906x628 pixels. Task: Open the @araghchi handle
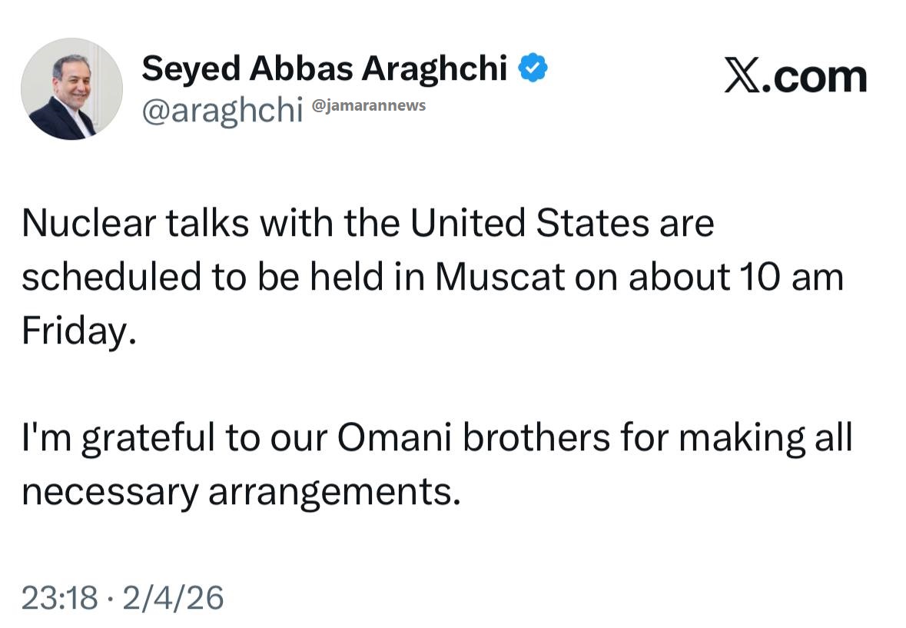click(222, 110)
